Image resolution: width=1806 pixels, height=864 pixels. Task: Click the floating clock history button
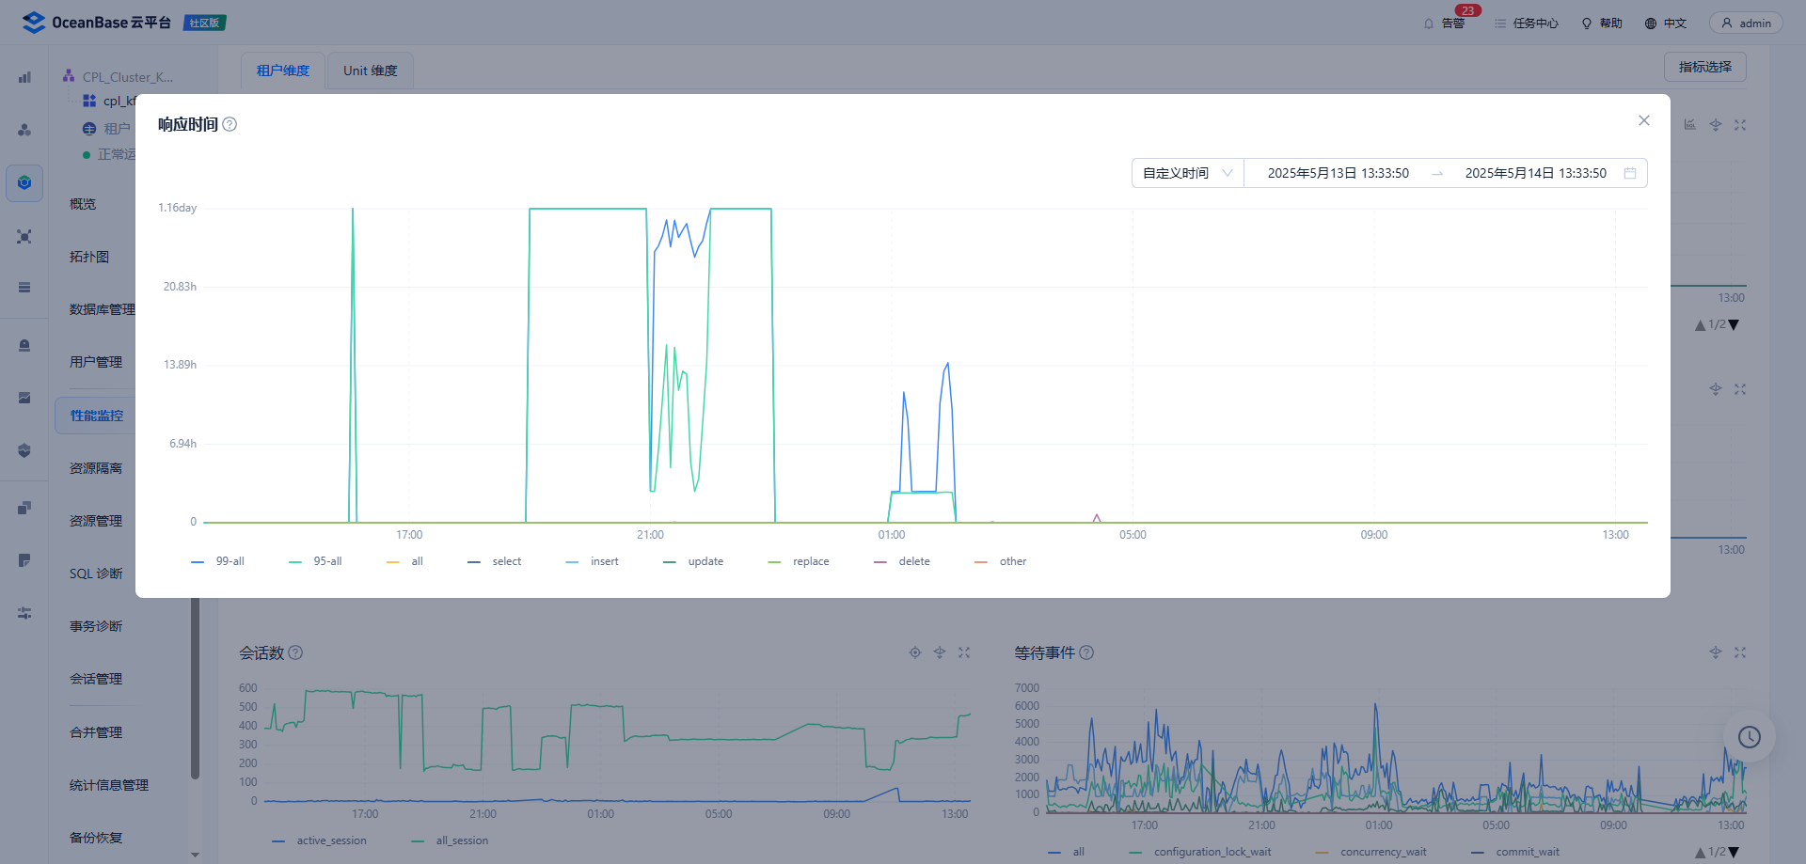pos(1749,737)
